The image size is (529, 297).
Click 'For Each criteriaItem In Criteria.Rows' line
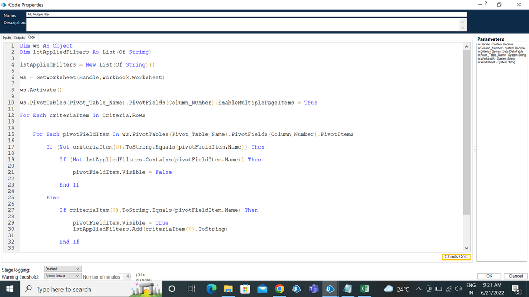pos(82,115)
